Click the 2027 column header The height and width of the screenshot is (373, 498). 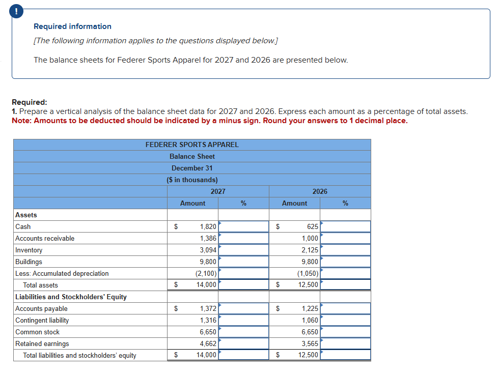click(218, 191)
